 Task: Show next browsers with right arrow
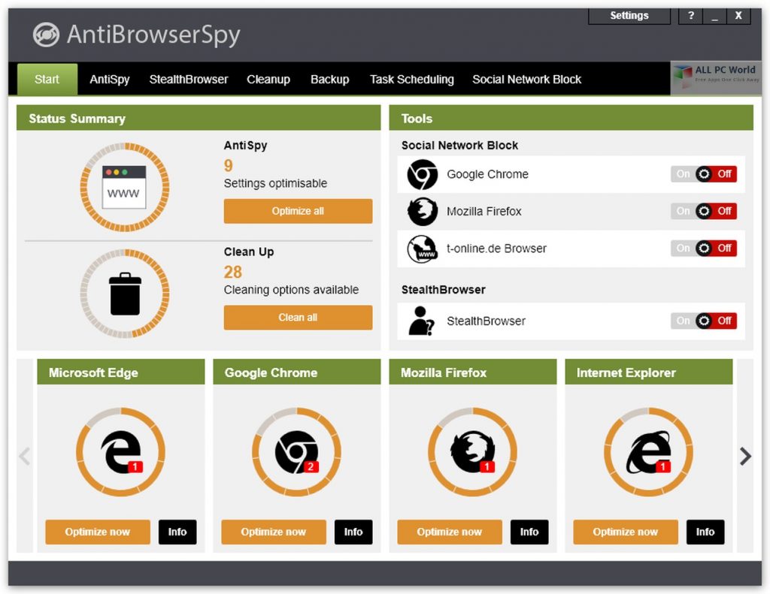[745, 456]
